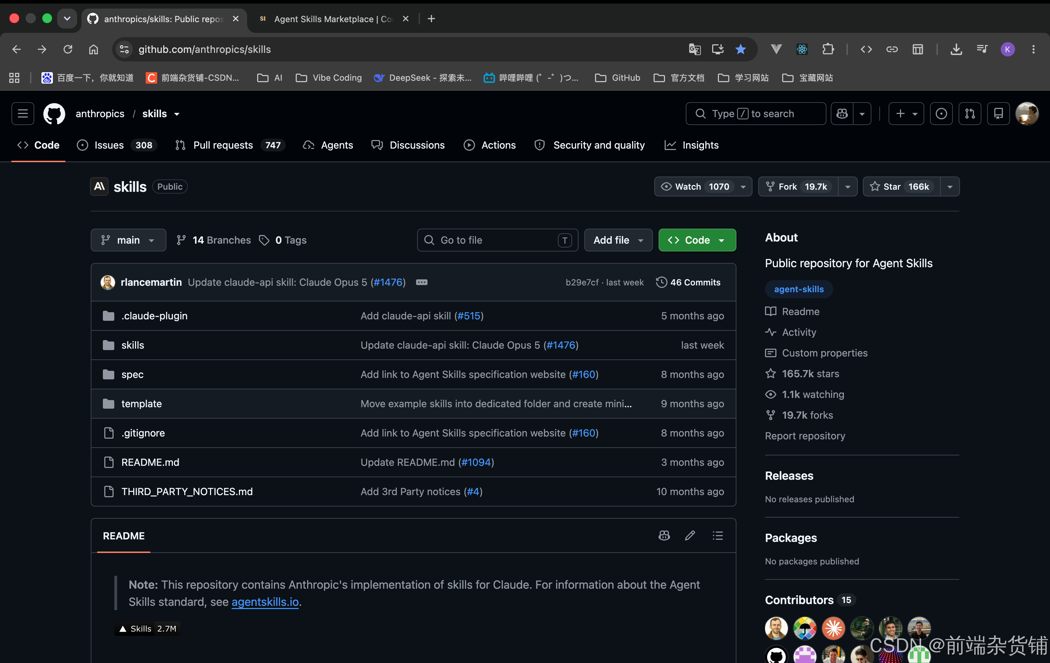Screen dimensions: 1050x663
Task: Expand the Add file dropdown
Action: [618, 240]
